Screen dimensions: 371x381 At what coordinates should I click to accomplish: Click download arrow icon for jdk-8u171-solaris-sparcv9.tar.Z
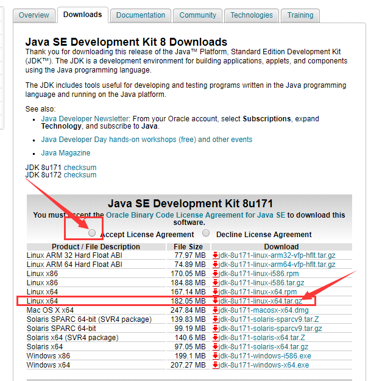(x=215, y=319)
